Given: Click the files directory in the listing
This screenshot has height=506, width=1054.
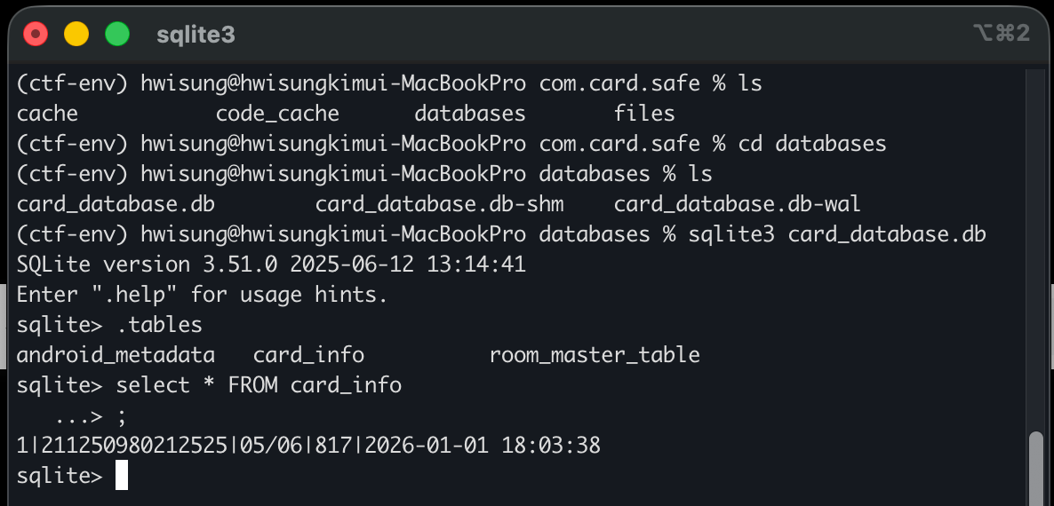Looking at the screenshot, I should [644, 114].
